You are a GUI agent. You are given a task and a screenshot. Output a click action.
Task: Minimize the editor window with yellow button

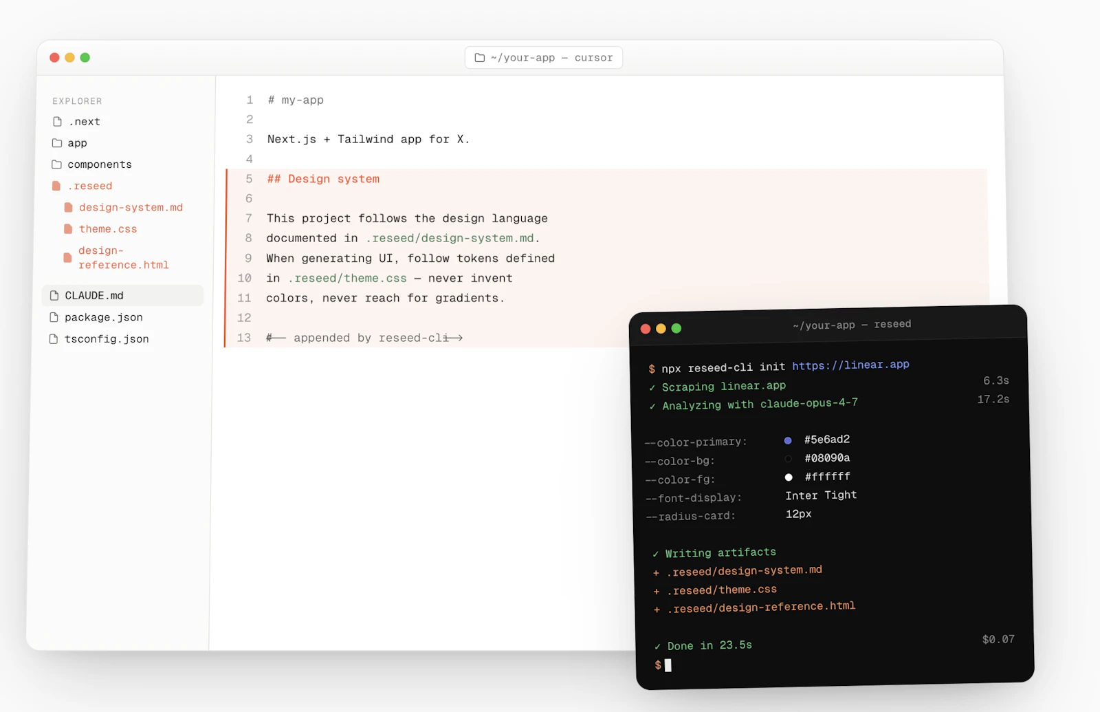pyautogui.click(x=69, y=58)
